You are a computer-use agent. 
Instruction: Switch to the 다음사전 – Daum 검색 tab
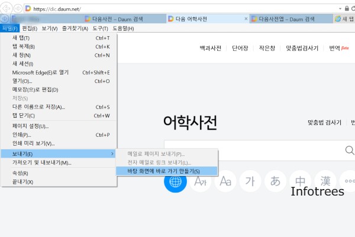[124, 19]
